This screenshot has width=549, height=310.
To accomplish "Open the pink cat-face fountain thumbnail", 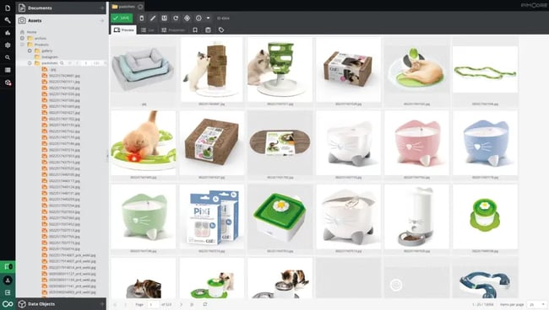I will [x=416, y=142].
